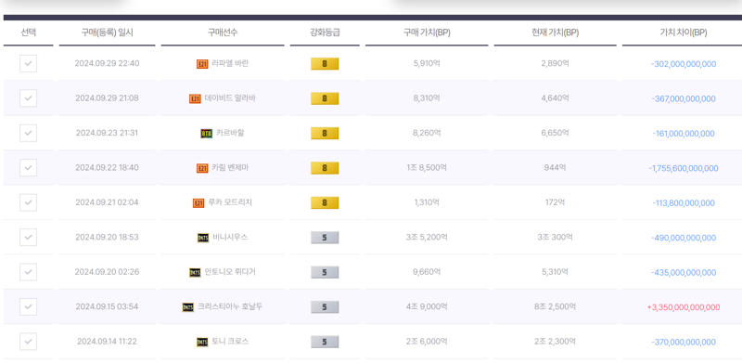Click the 가치 차이(BP) column header

click(684, 32)
